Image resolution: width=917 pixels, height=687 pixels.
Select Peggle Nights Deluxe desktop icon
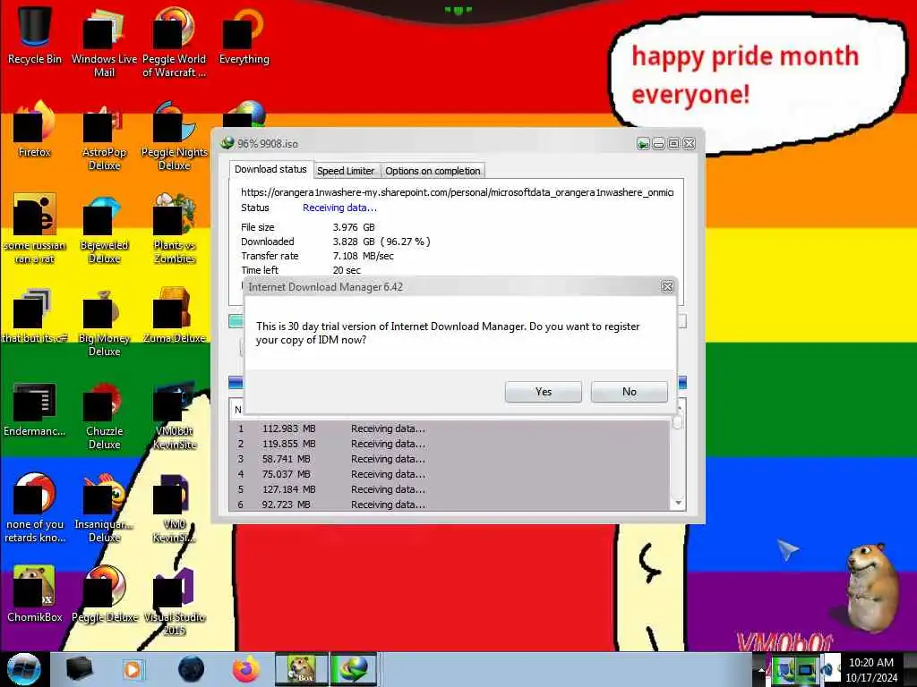tap(175, 134)
